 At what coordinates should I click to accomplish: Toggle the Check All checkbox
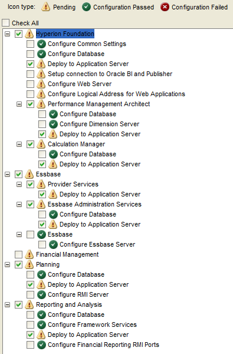click(x=6, y=23)
